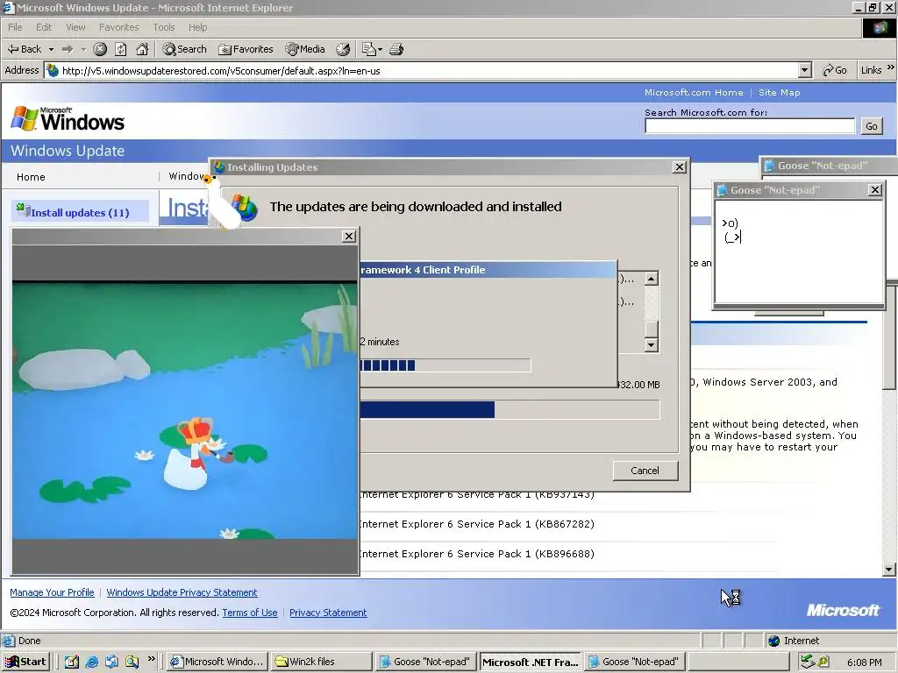
Task: Open Microsoft.com Home link
Action: pos(694,92)
